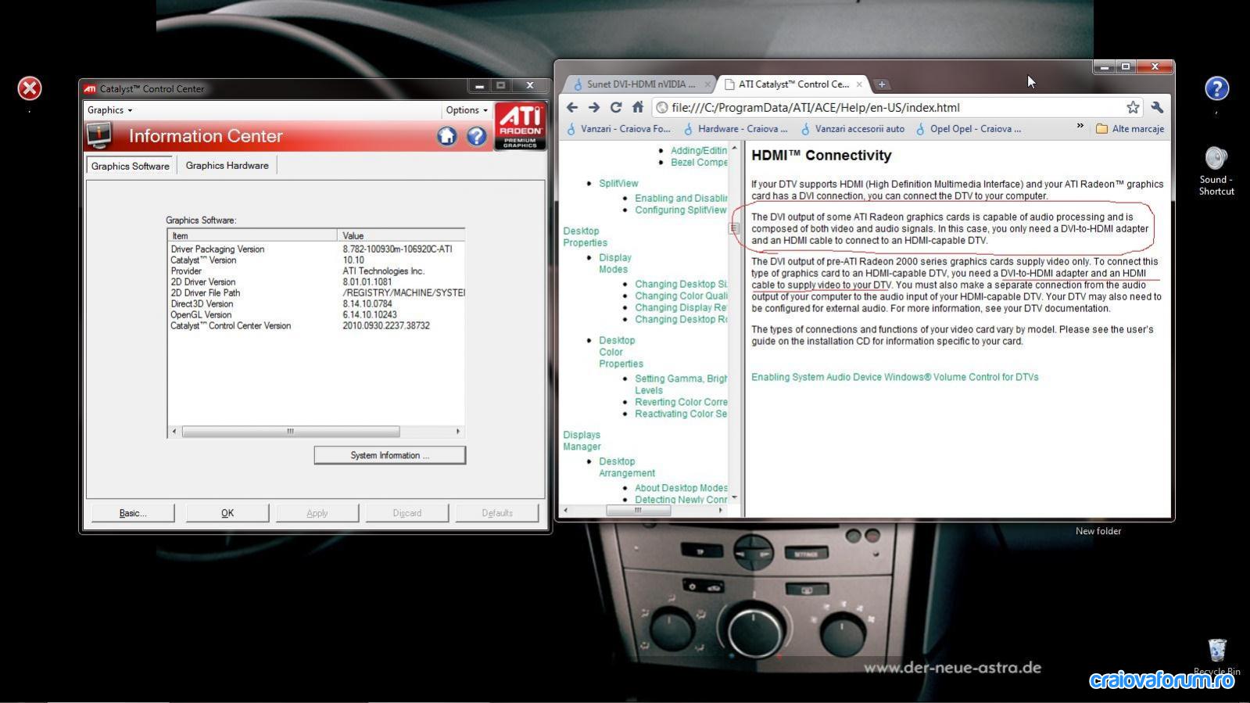
Task: Open Desktop Color Properties help link
Action: 621,353
